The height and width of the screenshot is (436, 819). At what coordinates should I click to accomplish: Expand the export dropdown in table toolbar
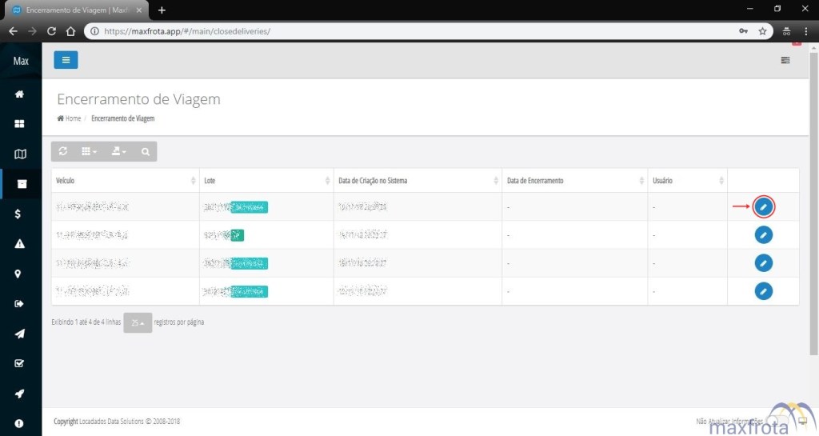point(118,151)
